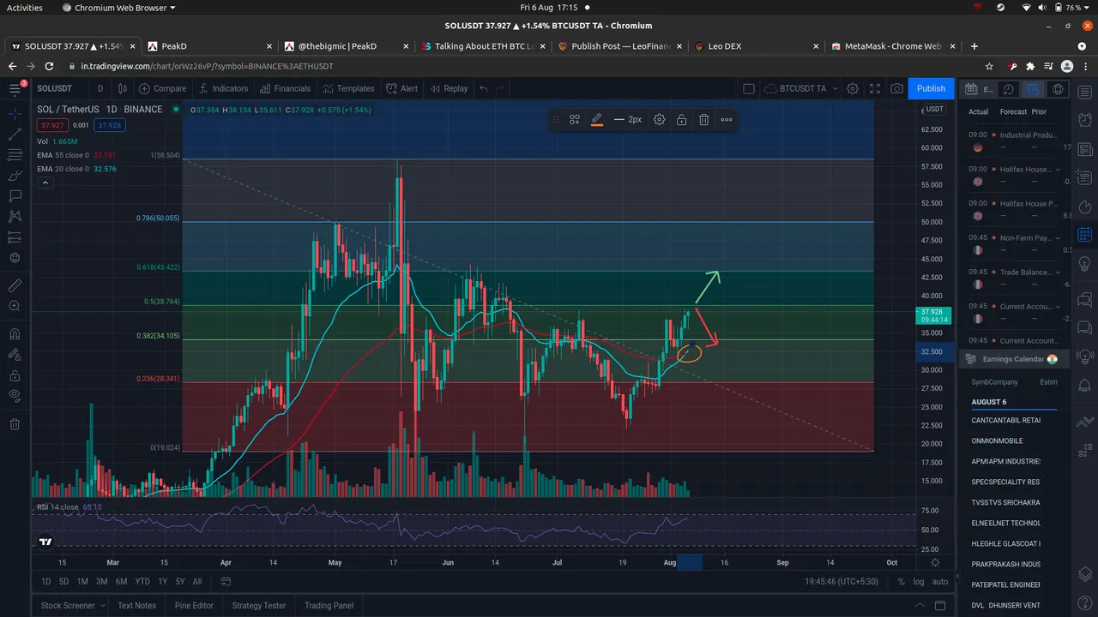1098x617 pixels.
Task: Hide all drawings eye icon
Action: tap(15, 396)
